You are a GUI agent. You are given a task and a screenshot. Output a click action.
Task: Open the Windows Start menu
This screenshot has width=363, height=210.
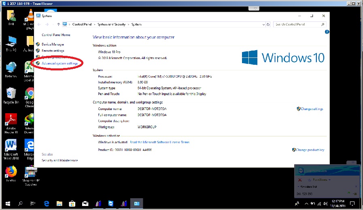8,203
